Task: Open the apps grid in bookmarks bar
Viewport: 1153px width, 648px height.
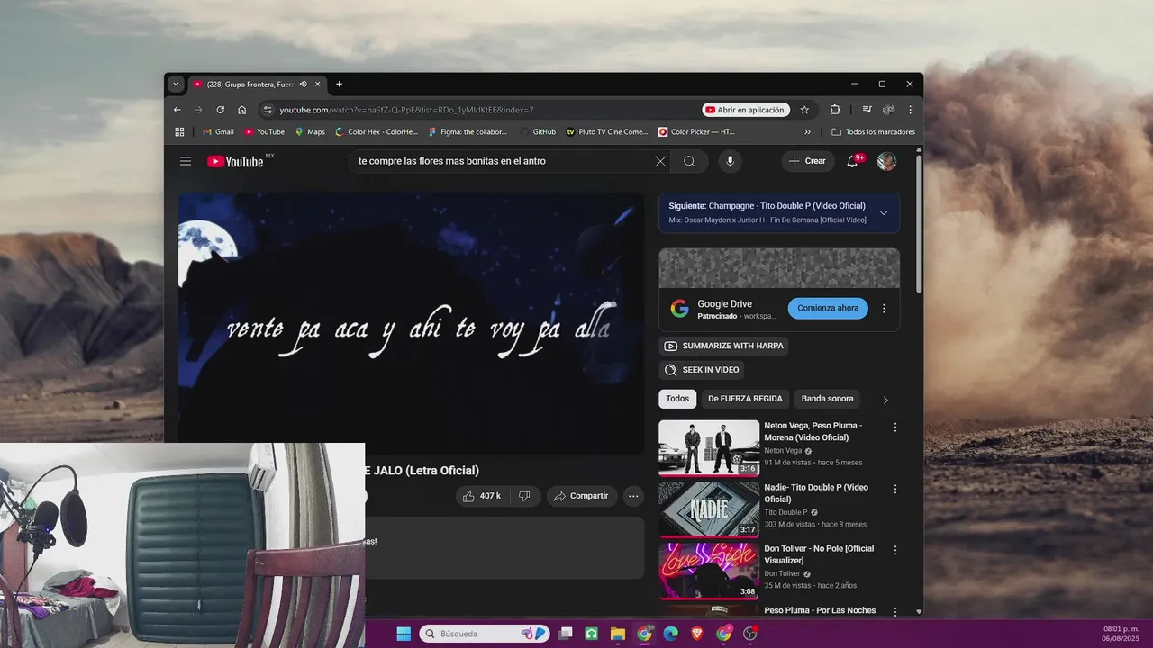Action: click(179, 131)
